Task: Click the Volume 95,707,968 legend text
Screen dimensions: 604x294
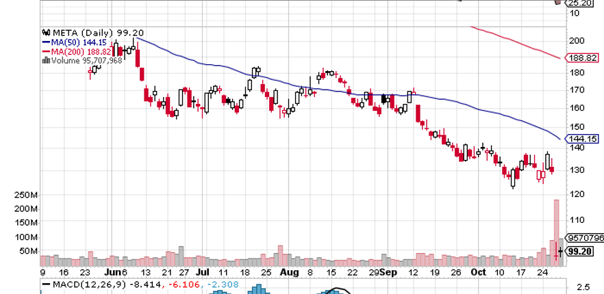Action: tap(86, 60)
